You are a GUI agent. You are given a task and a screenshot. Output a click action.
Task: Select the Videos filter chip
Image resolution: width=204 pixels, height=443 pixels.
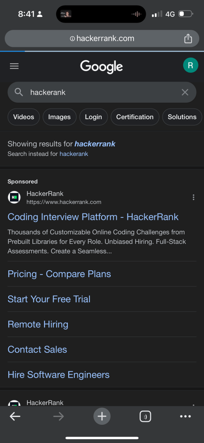24,117
